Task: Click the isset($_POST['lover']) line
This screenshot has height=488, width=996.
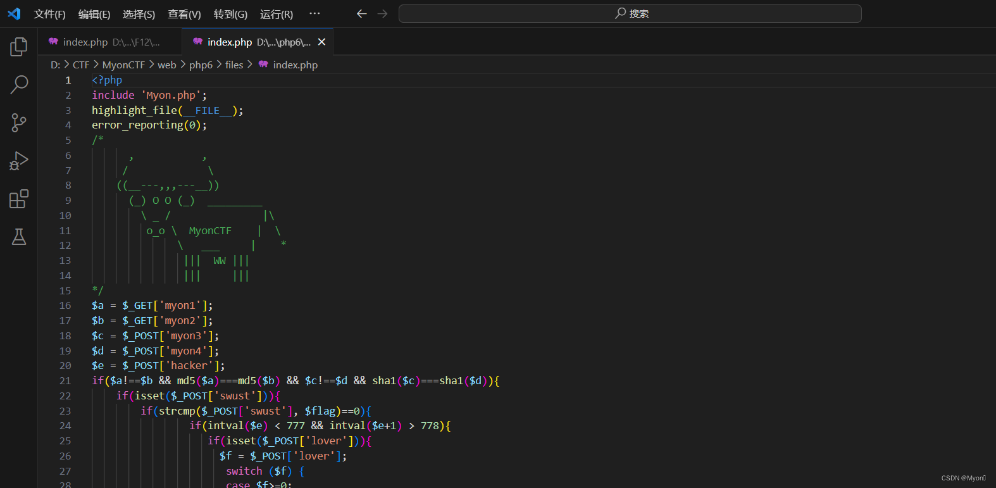Action: pos(290,441)
